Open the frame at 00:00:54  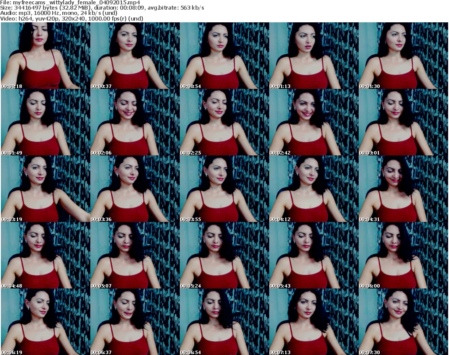pyautogui.click(x=224, y=56)
